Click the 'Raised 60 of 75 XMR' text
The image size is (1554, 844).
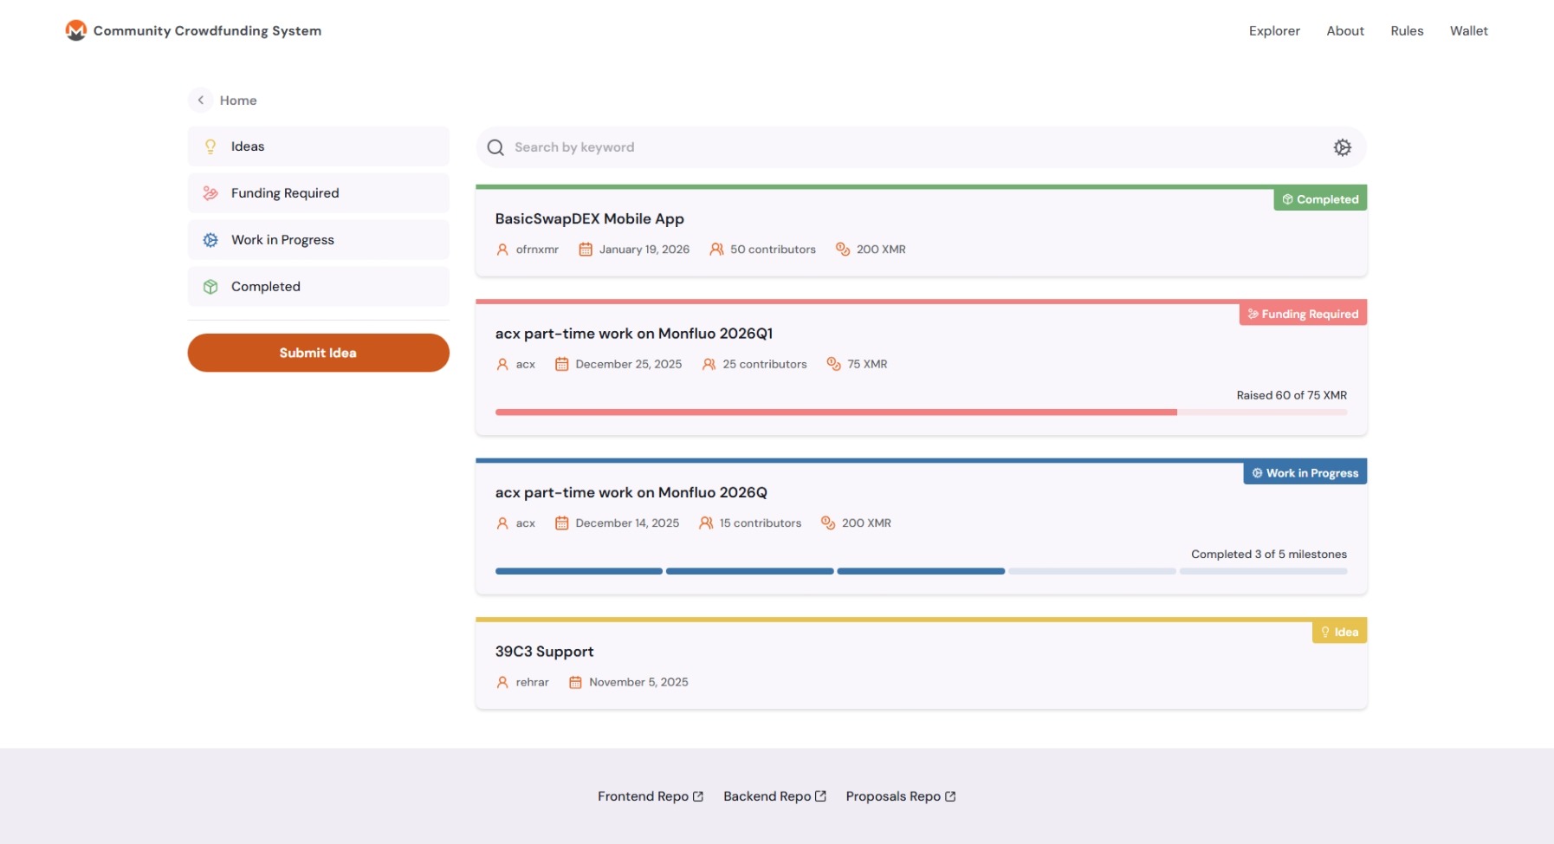(1292, 395)
